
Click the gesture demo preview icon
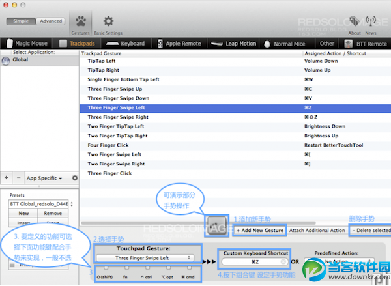click(x=217, y=225)
